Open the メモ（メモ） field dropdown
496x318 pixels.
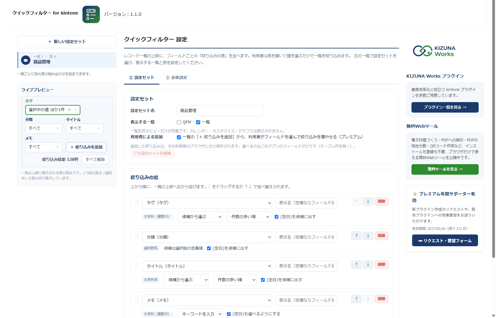pos(207,300)
